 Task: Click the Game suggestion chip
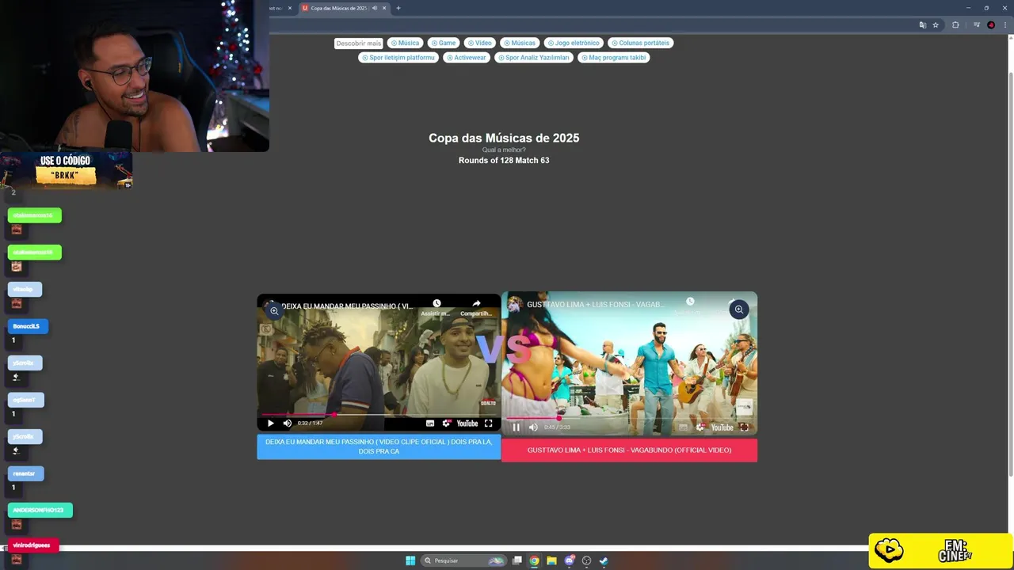pos(444,43)
